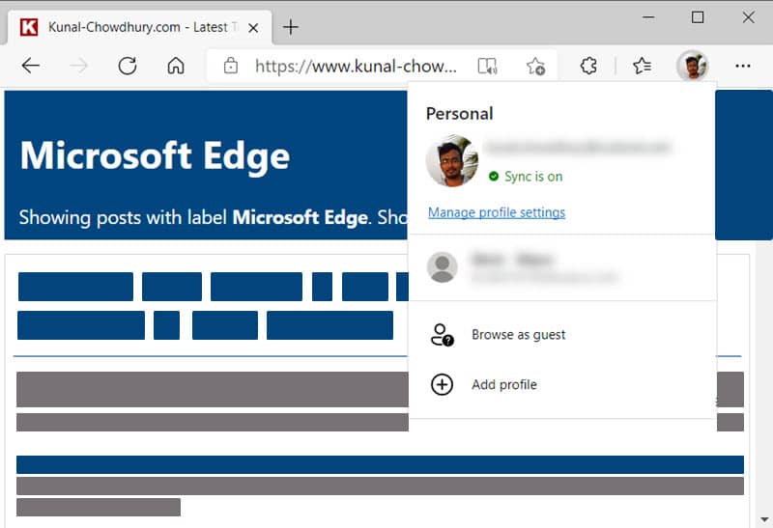Screen dimensions: 773x528
Task: Open the Extensions puzzle icon
Action: pyautogui.click(x=588, y=66)
